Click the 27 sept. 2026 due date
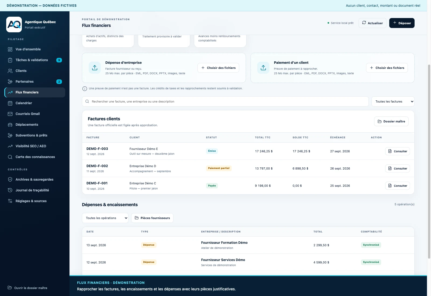This screenshot has width=431, height=296. click(340, 151)
